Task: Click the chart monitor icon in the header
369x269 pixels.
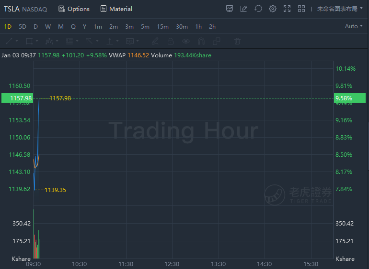Action: pyautogui.click(x=230, y=9)
